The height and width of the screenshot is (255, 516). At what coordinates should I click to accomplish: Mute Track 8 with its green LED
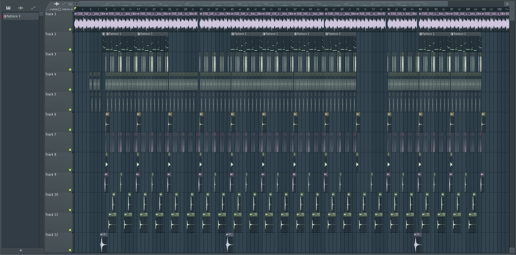(x=70, y=170)
